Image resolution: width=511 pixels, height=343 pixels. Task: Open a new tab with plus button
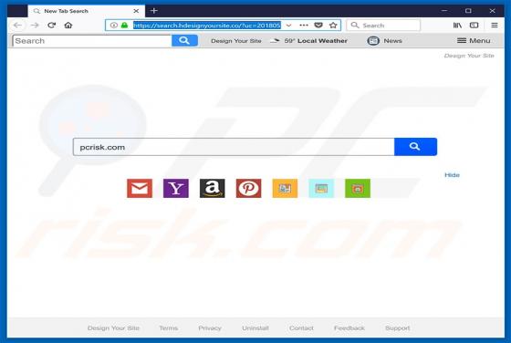[x=154, y=11]
